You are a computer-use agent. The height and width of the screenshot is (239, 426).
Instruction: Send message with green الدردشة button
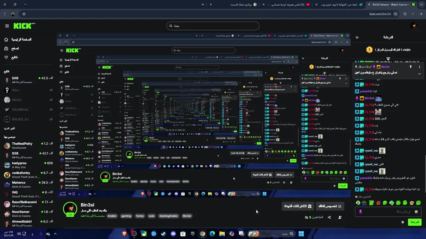click(415, 222)
